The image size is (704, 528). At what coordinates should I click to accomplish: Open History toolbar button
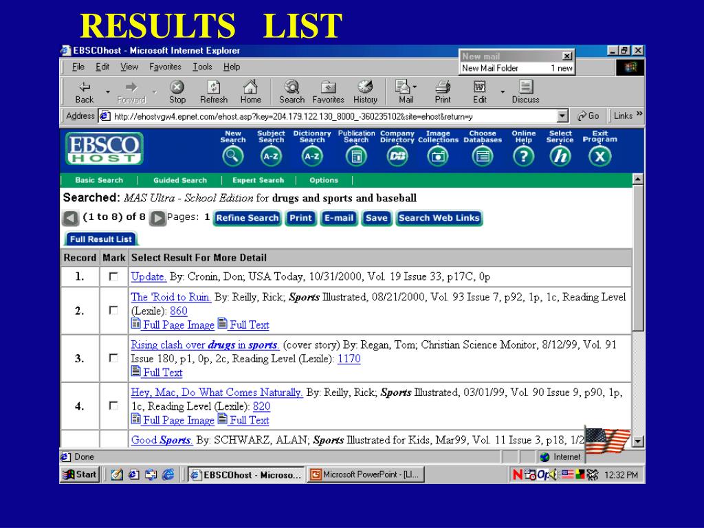[x=365, y=92]
